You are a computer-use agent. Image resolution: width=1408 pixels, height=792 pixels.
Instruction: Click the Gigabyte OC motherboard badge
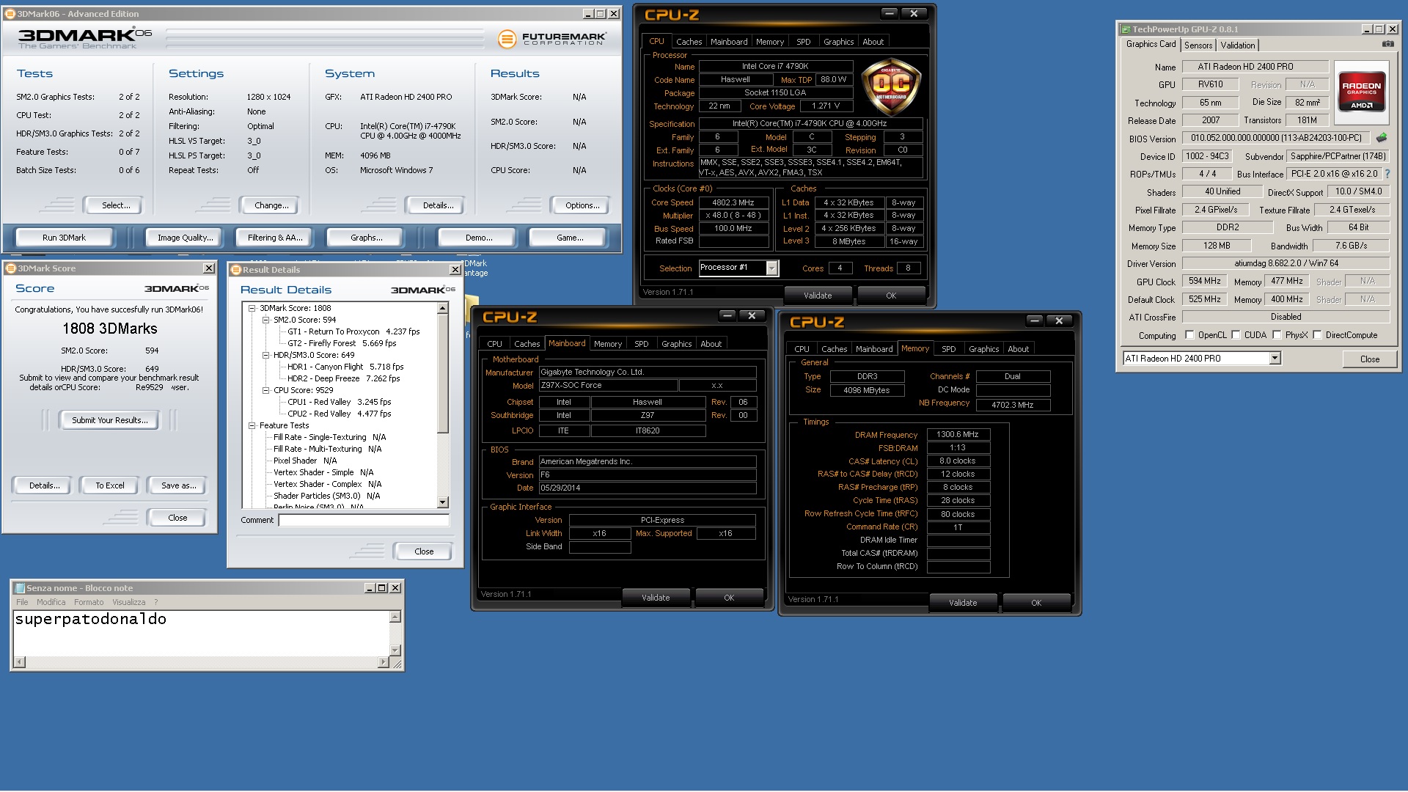tap(891, 87)
